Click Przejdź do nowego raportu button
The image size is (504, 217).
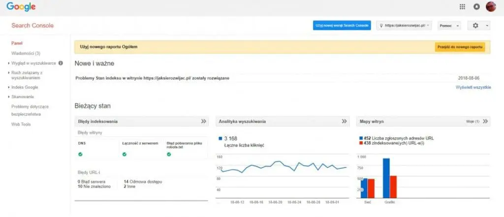(460, 47)
